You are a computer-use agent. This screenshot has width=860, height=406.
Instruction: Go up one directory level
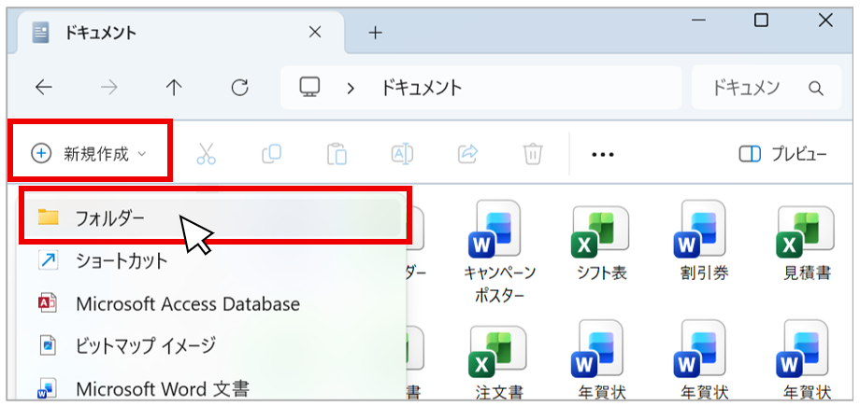[x=174, y=88]
